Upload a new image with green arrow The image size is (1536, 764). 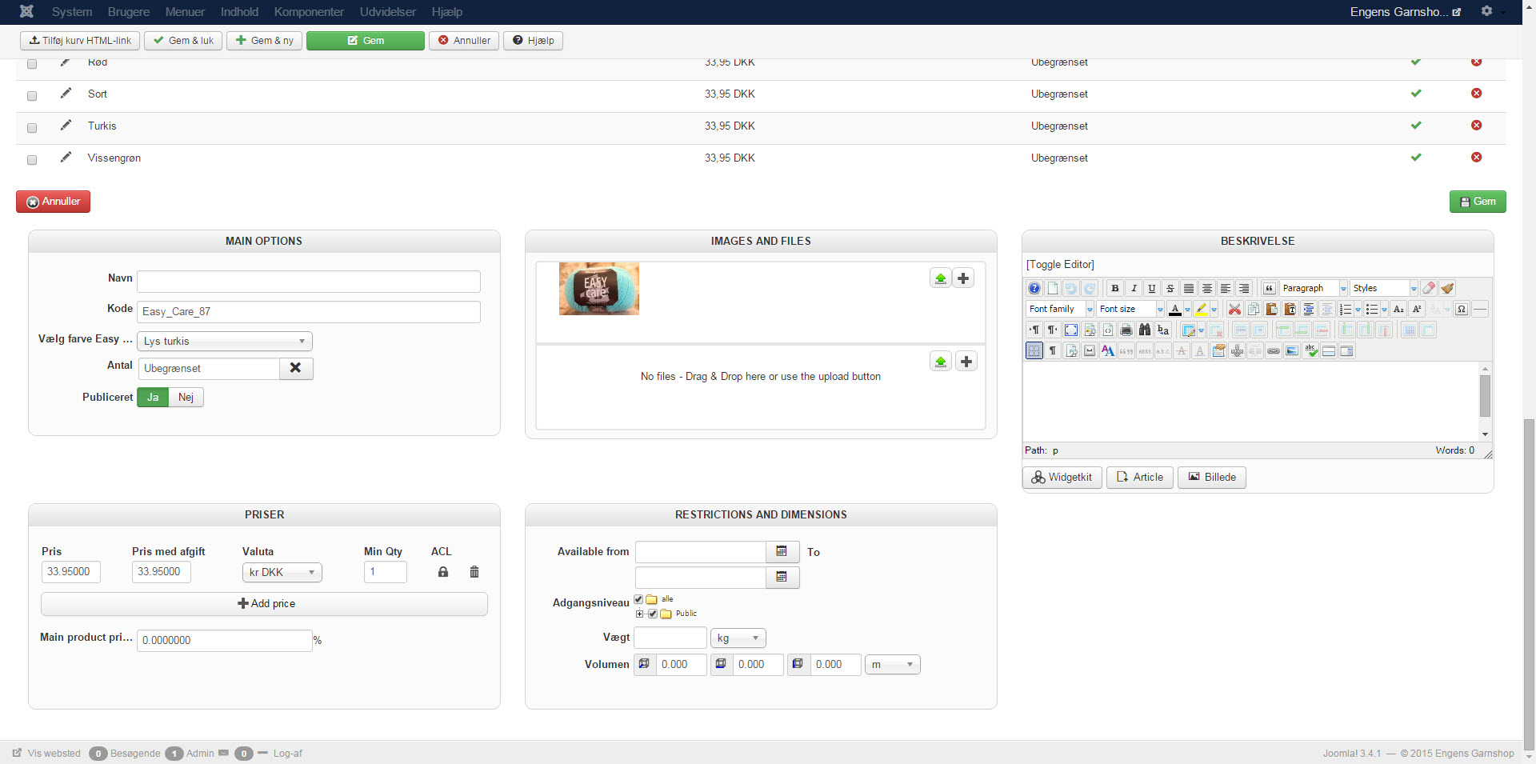pyautogui.click(x=941, y=278)
